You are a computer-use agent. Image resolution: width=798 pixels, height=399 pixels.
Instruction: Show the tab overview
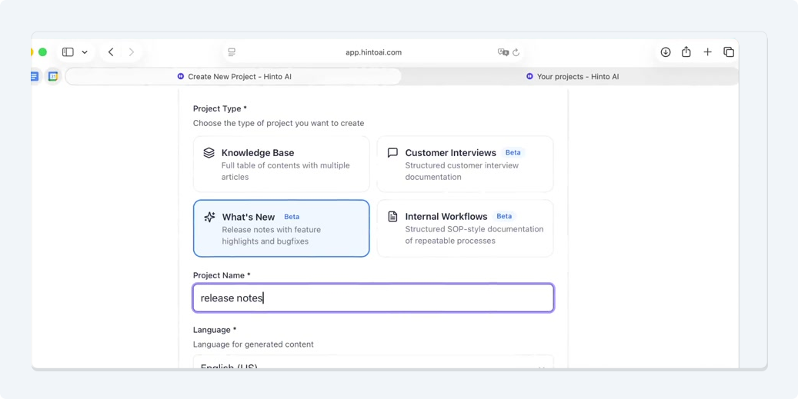pyautogui.click(x=729, y=52)
